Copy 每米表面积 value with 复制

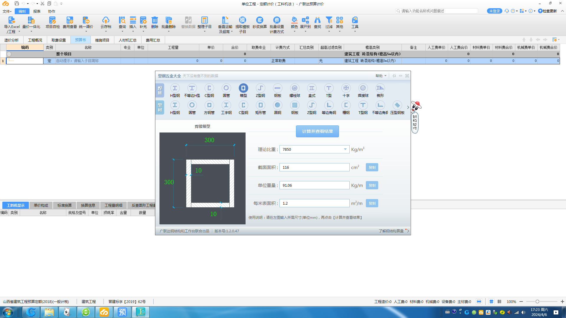(x=372, y=203)
